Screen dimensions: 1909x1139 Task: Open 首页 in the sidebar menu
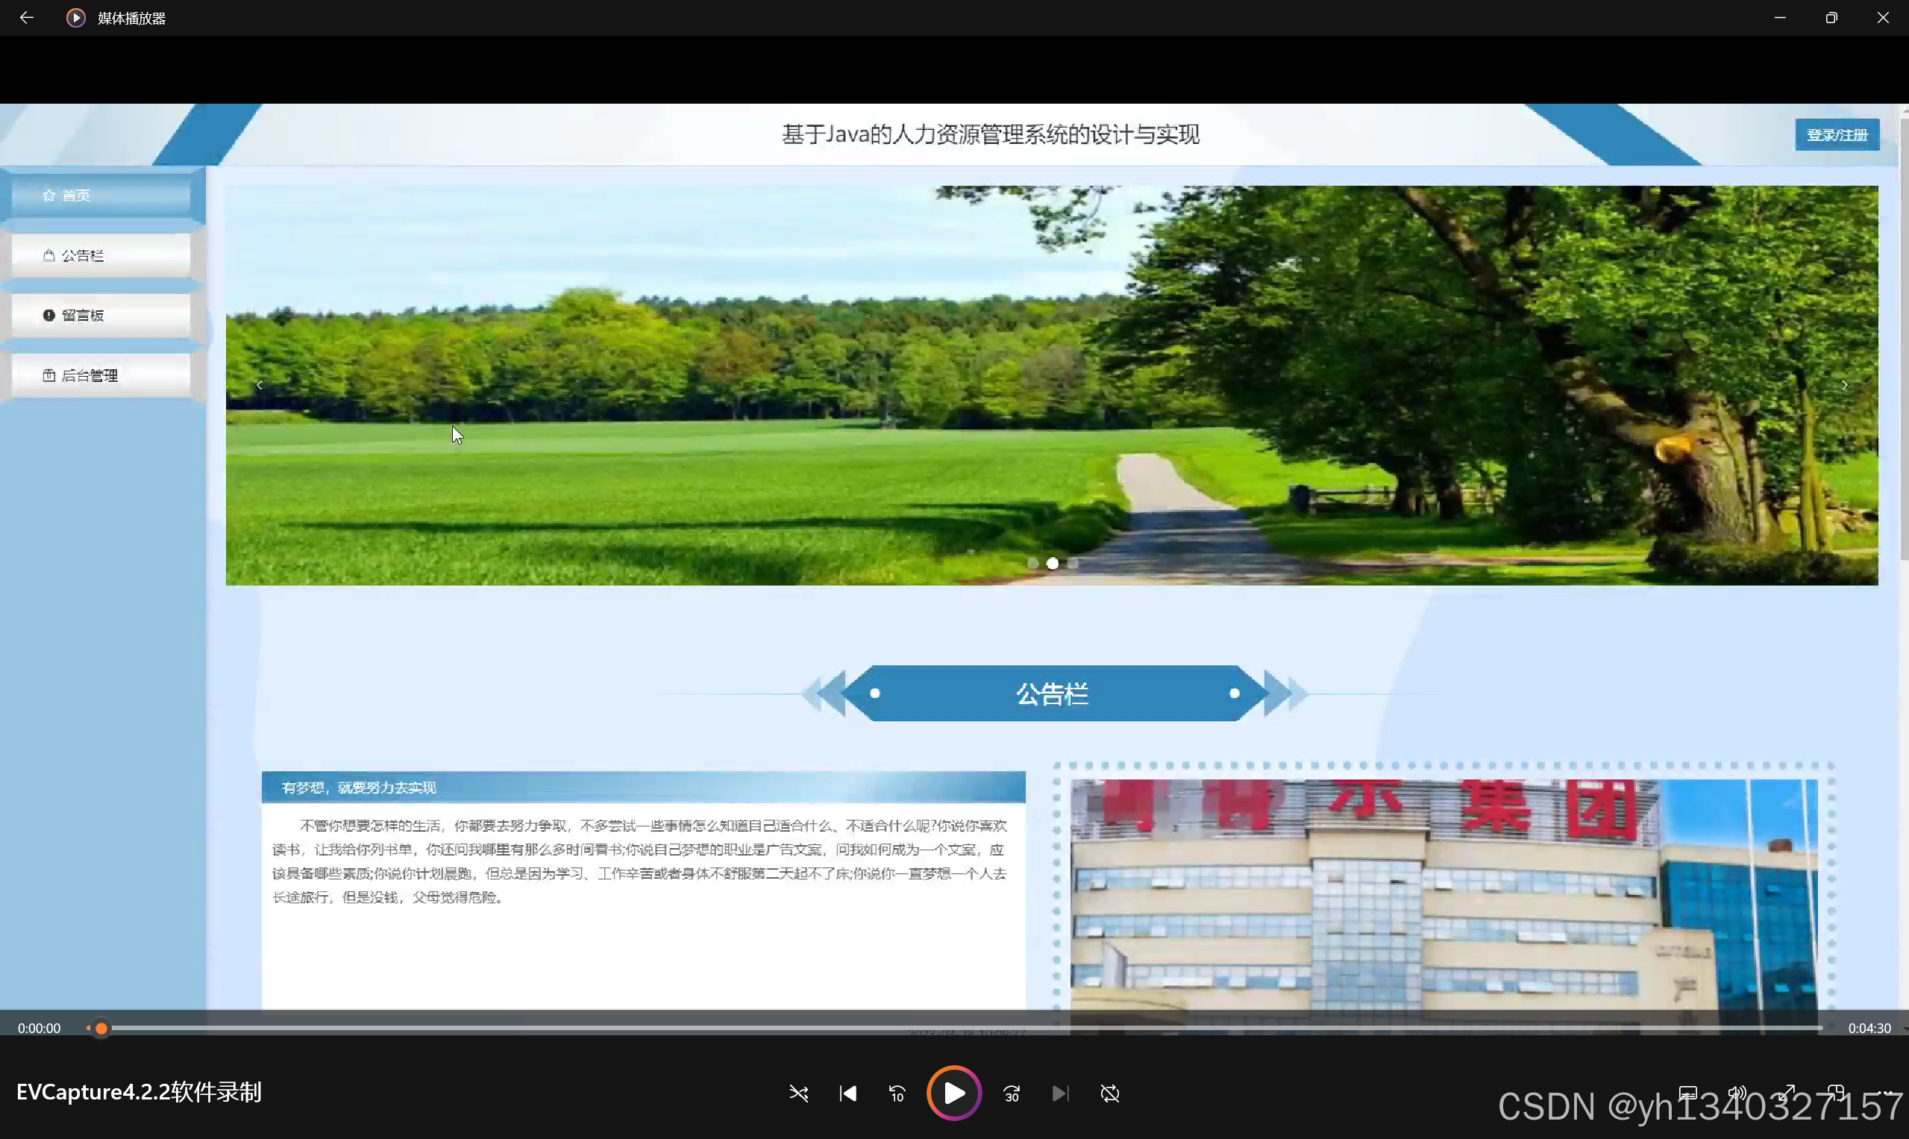101,195
